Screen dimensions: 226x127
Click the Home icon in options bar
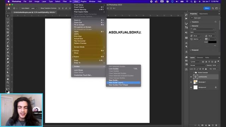click(x=9, y=8)
